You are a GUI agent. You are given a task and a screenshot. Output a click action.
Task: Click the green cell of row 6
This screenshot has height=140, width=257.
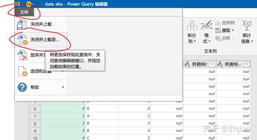point(63,108)
